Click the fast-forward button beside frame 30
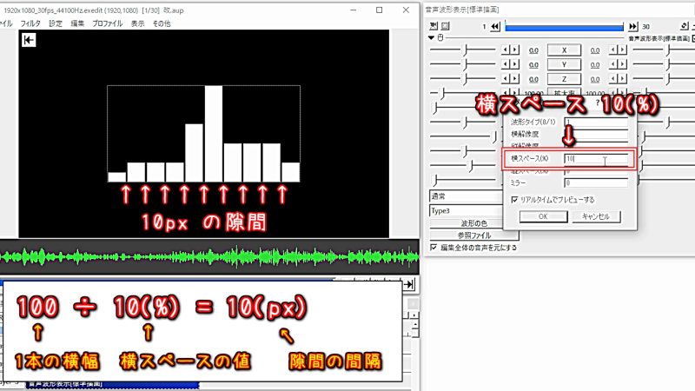The image size is (695, 391). pyautogui.click(x=633, y=27)
